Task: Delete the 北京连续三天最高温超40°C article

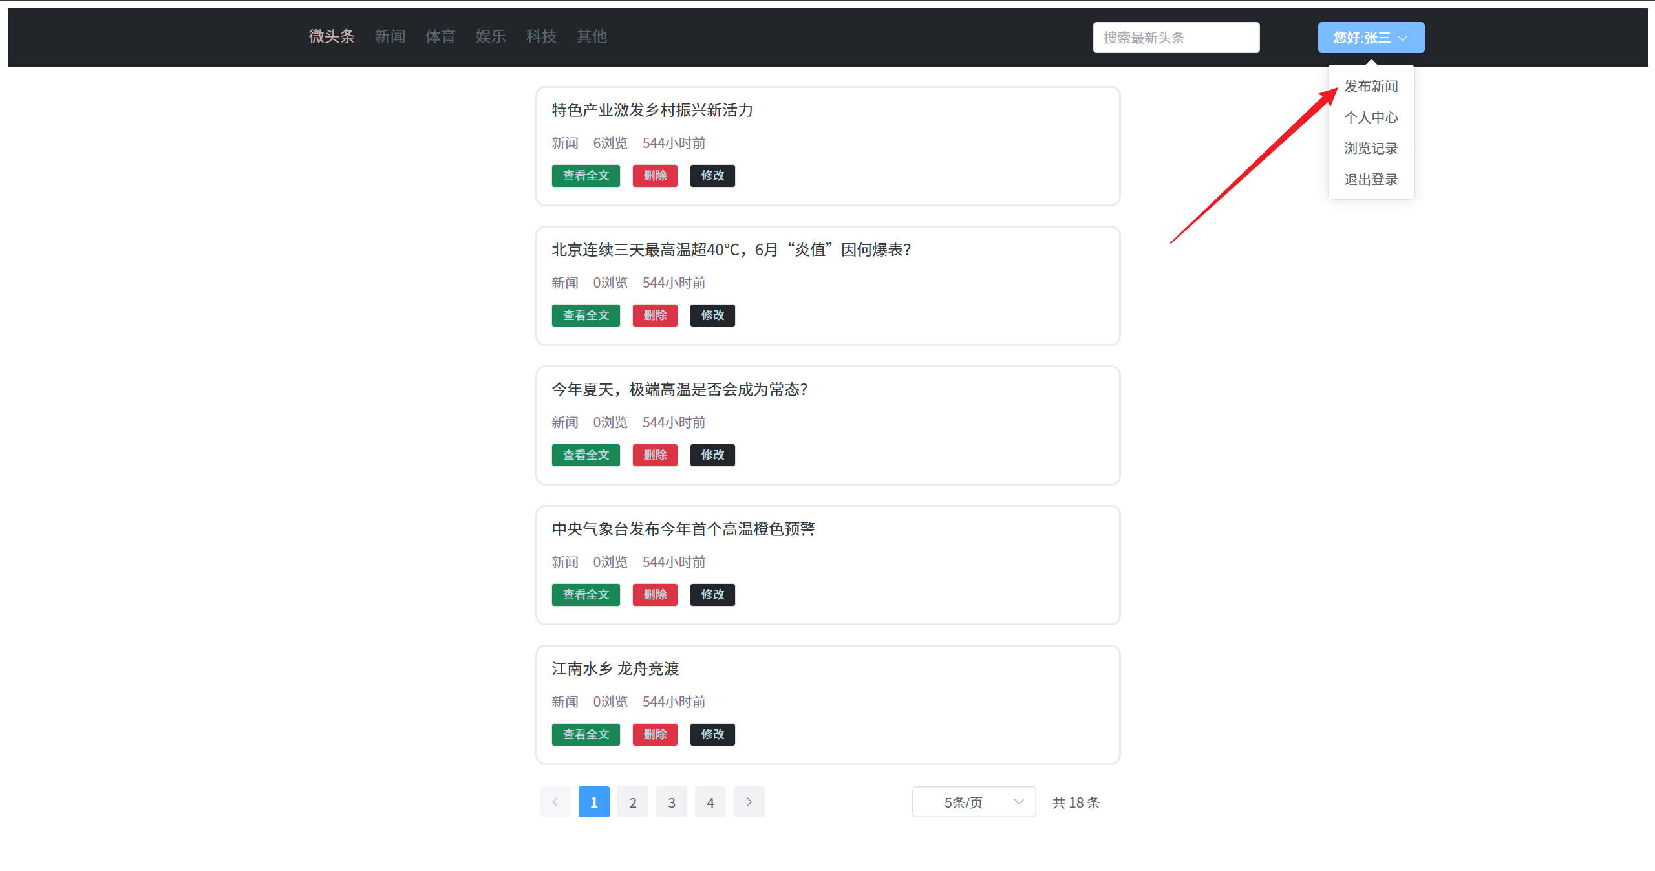Action: (x=655, y=315)
